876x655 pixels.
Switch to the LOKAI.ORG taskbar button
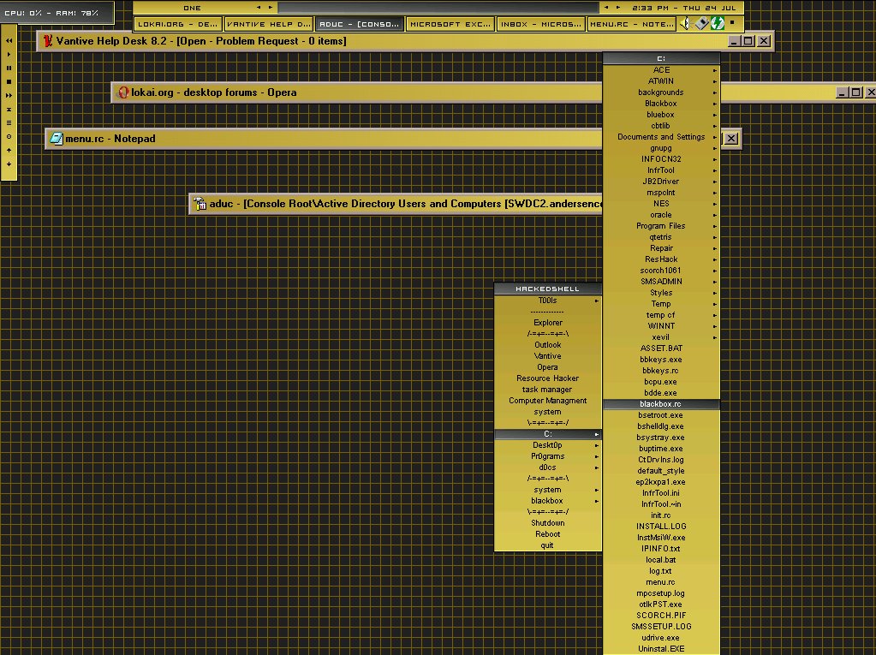click(177, 24)
